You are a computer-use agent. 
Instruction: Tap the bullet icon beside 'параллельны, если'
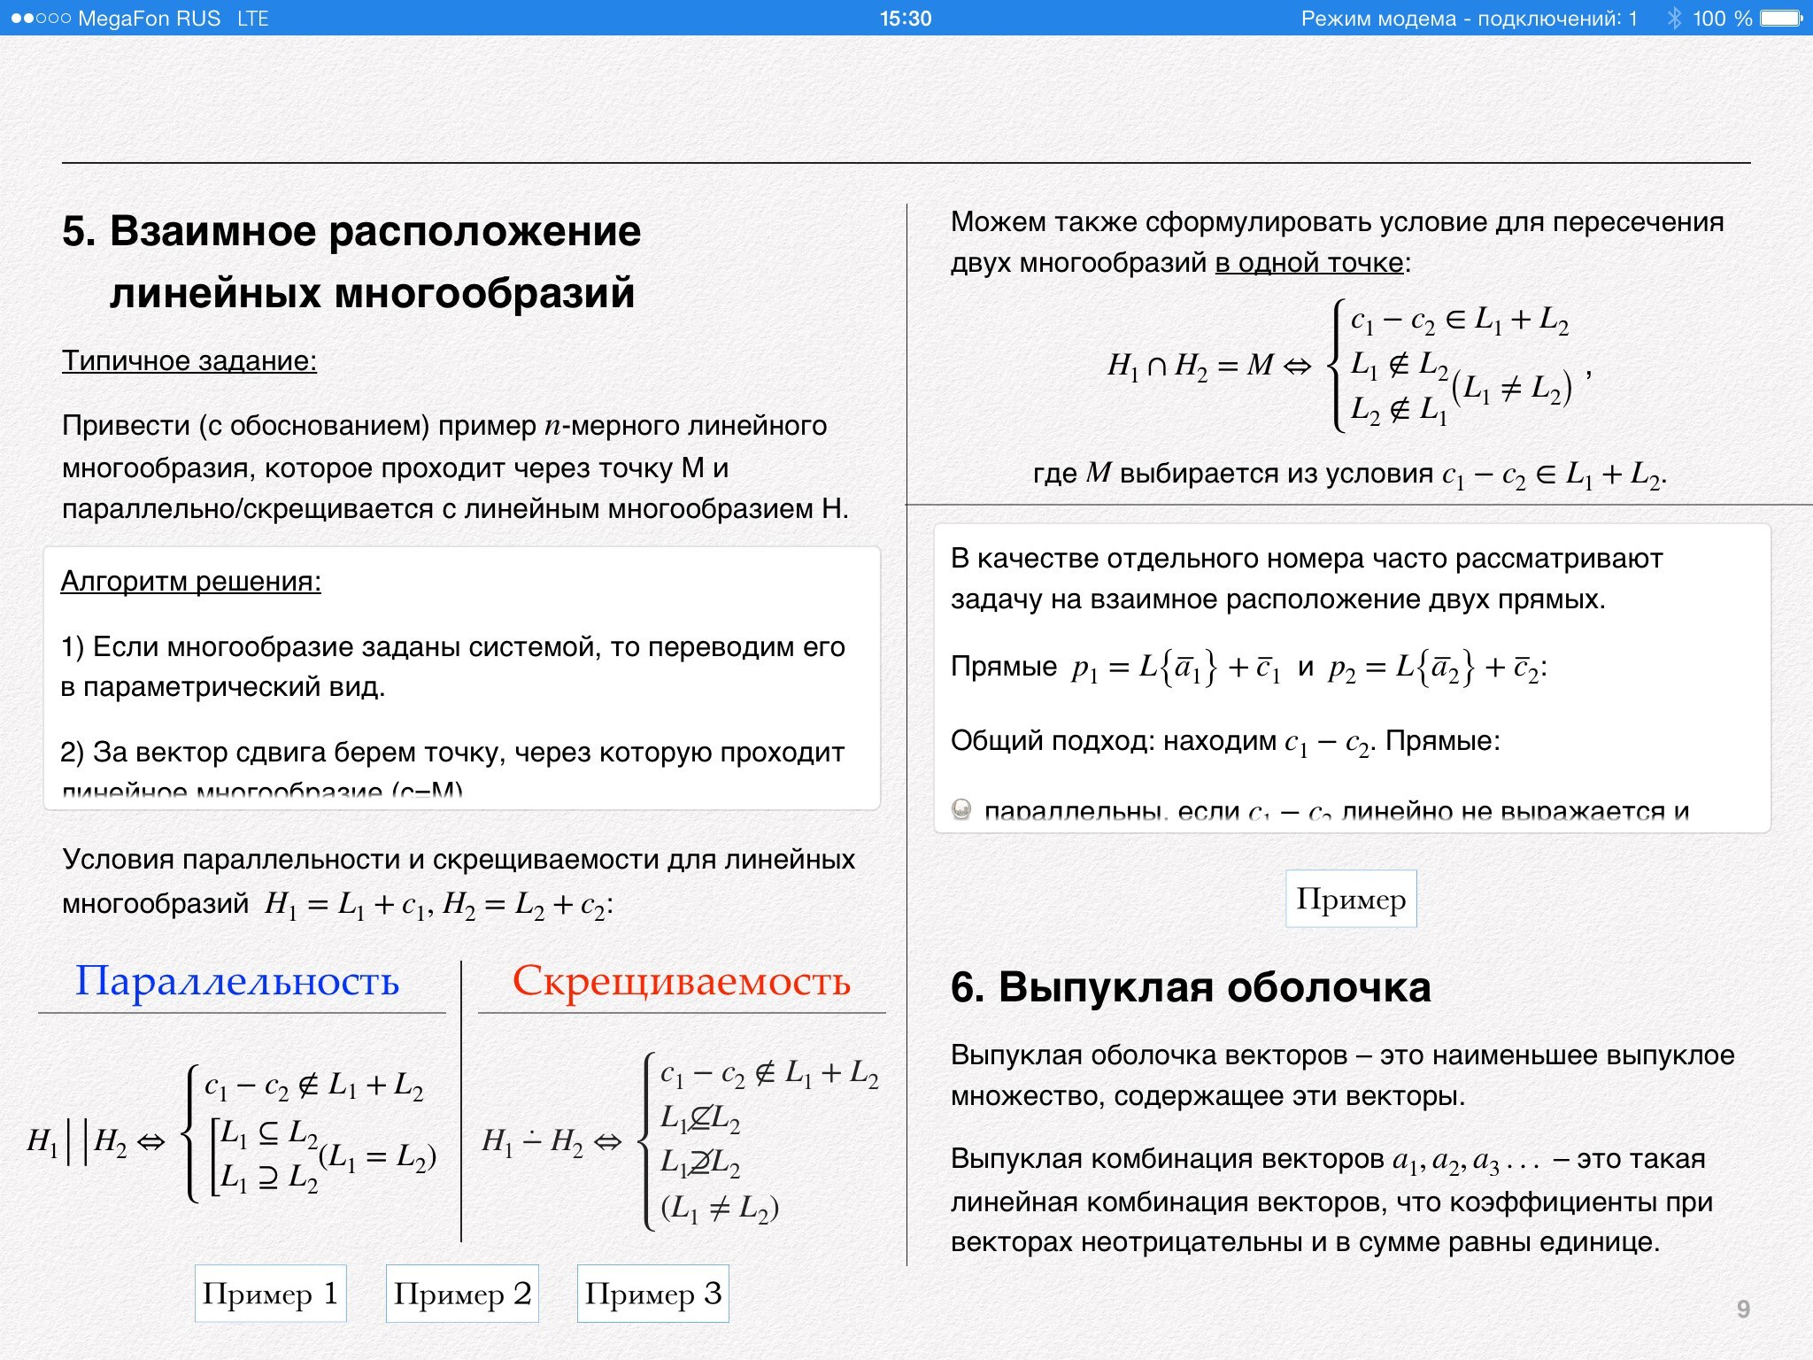click(961, 810)
